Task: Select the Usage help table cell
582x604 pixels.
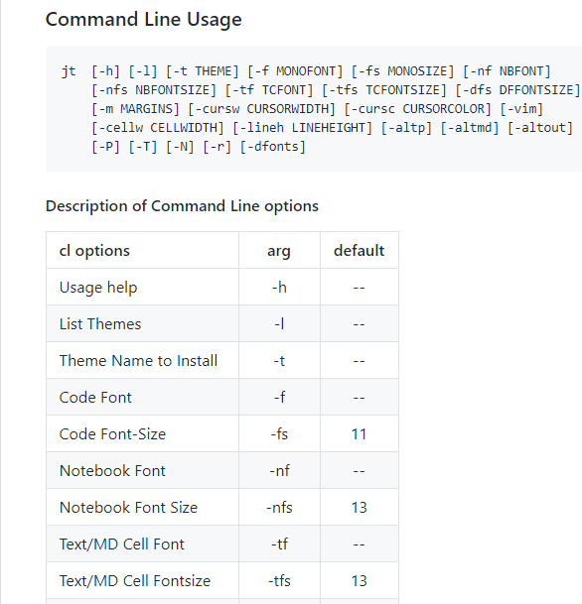Action: 142,287
